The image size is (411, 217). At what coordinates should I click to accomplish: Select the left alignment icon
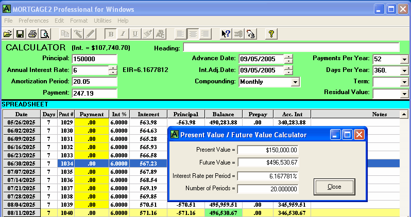181,34
